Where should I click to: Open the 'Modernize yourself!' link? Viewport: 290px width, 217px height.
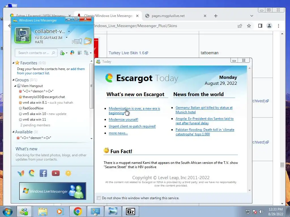pos(123,120)
